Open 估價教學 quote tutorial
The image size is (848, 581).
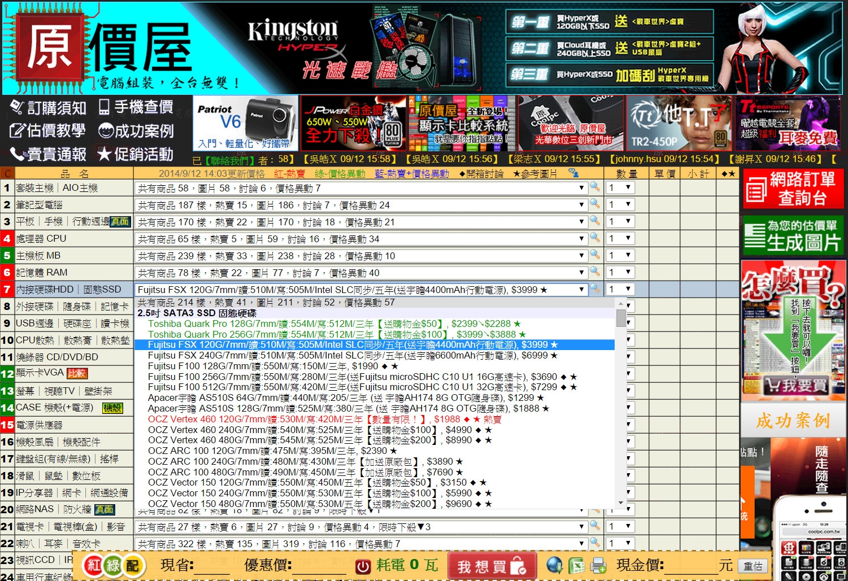[48, 131]
